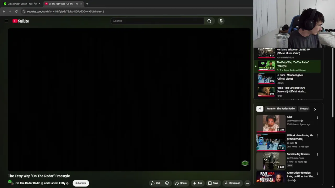
Task: Play Fergie Big Girls Don't Cry thumbnail
Action: [x=266, y=91]
